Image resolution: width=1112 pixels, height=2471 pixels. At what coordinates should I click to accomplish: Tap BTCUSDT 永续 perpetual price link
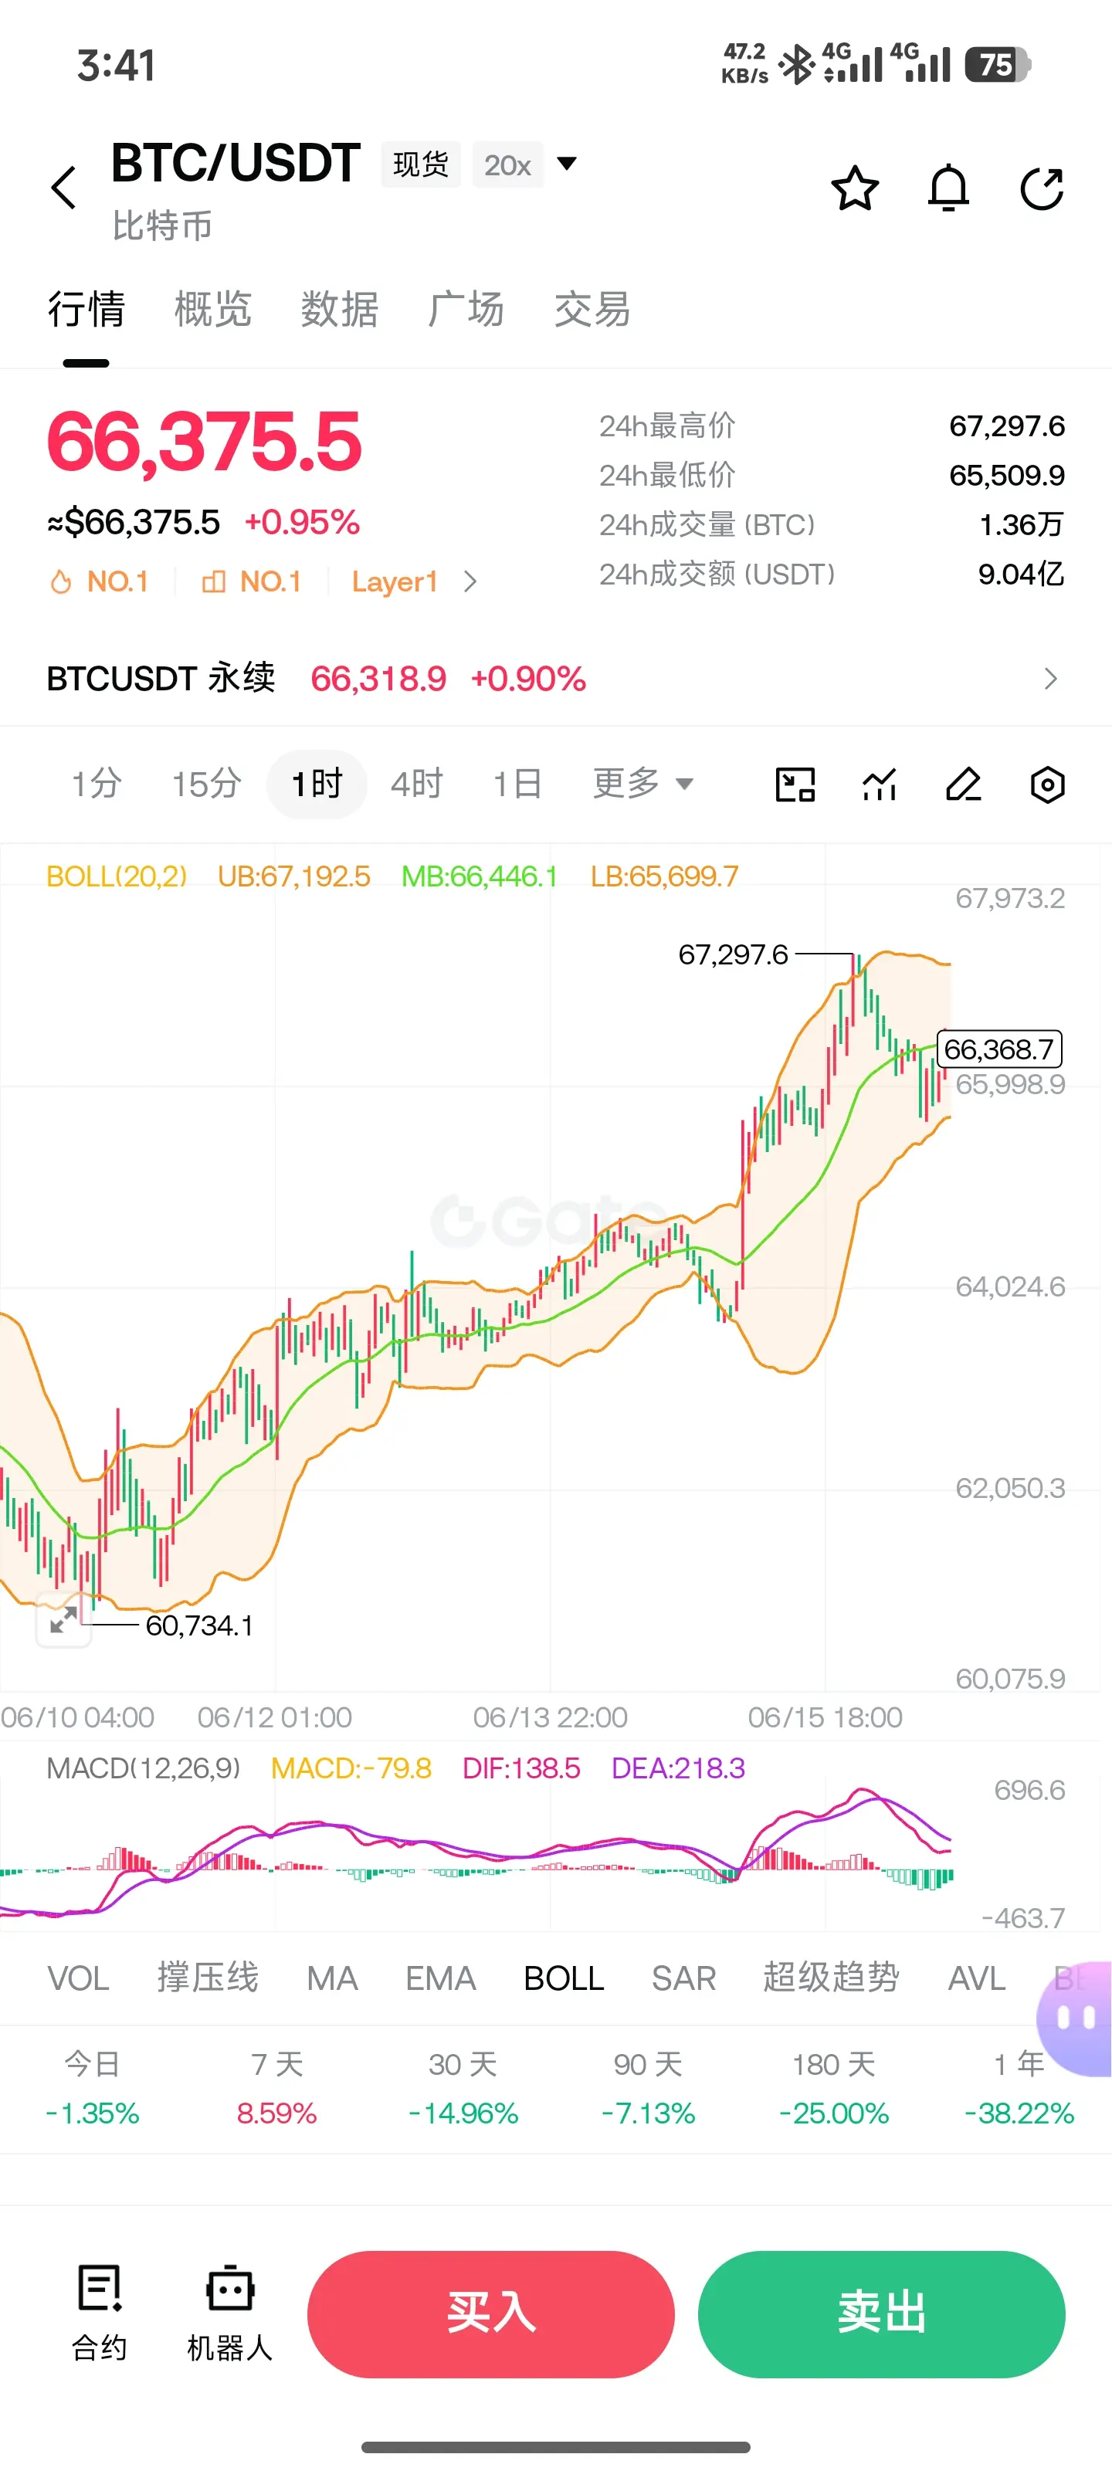[317, 678]
